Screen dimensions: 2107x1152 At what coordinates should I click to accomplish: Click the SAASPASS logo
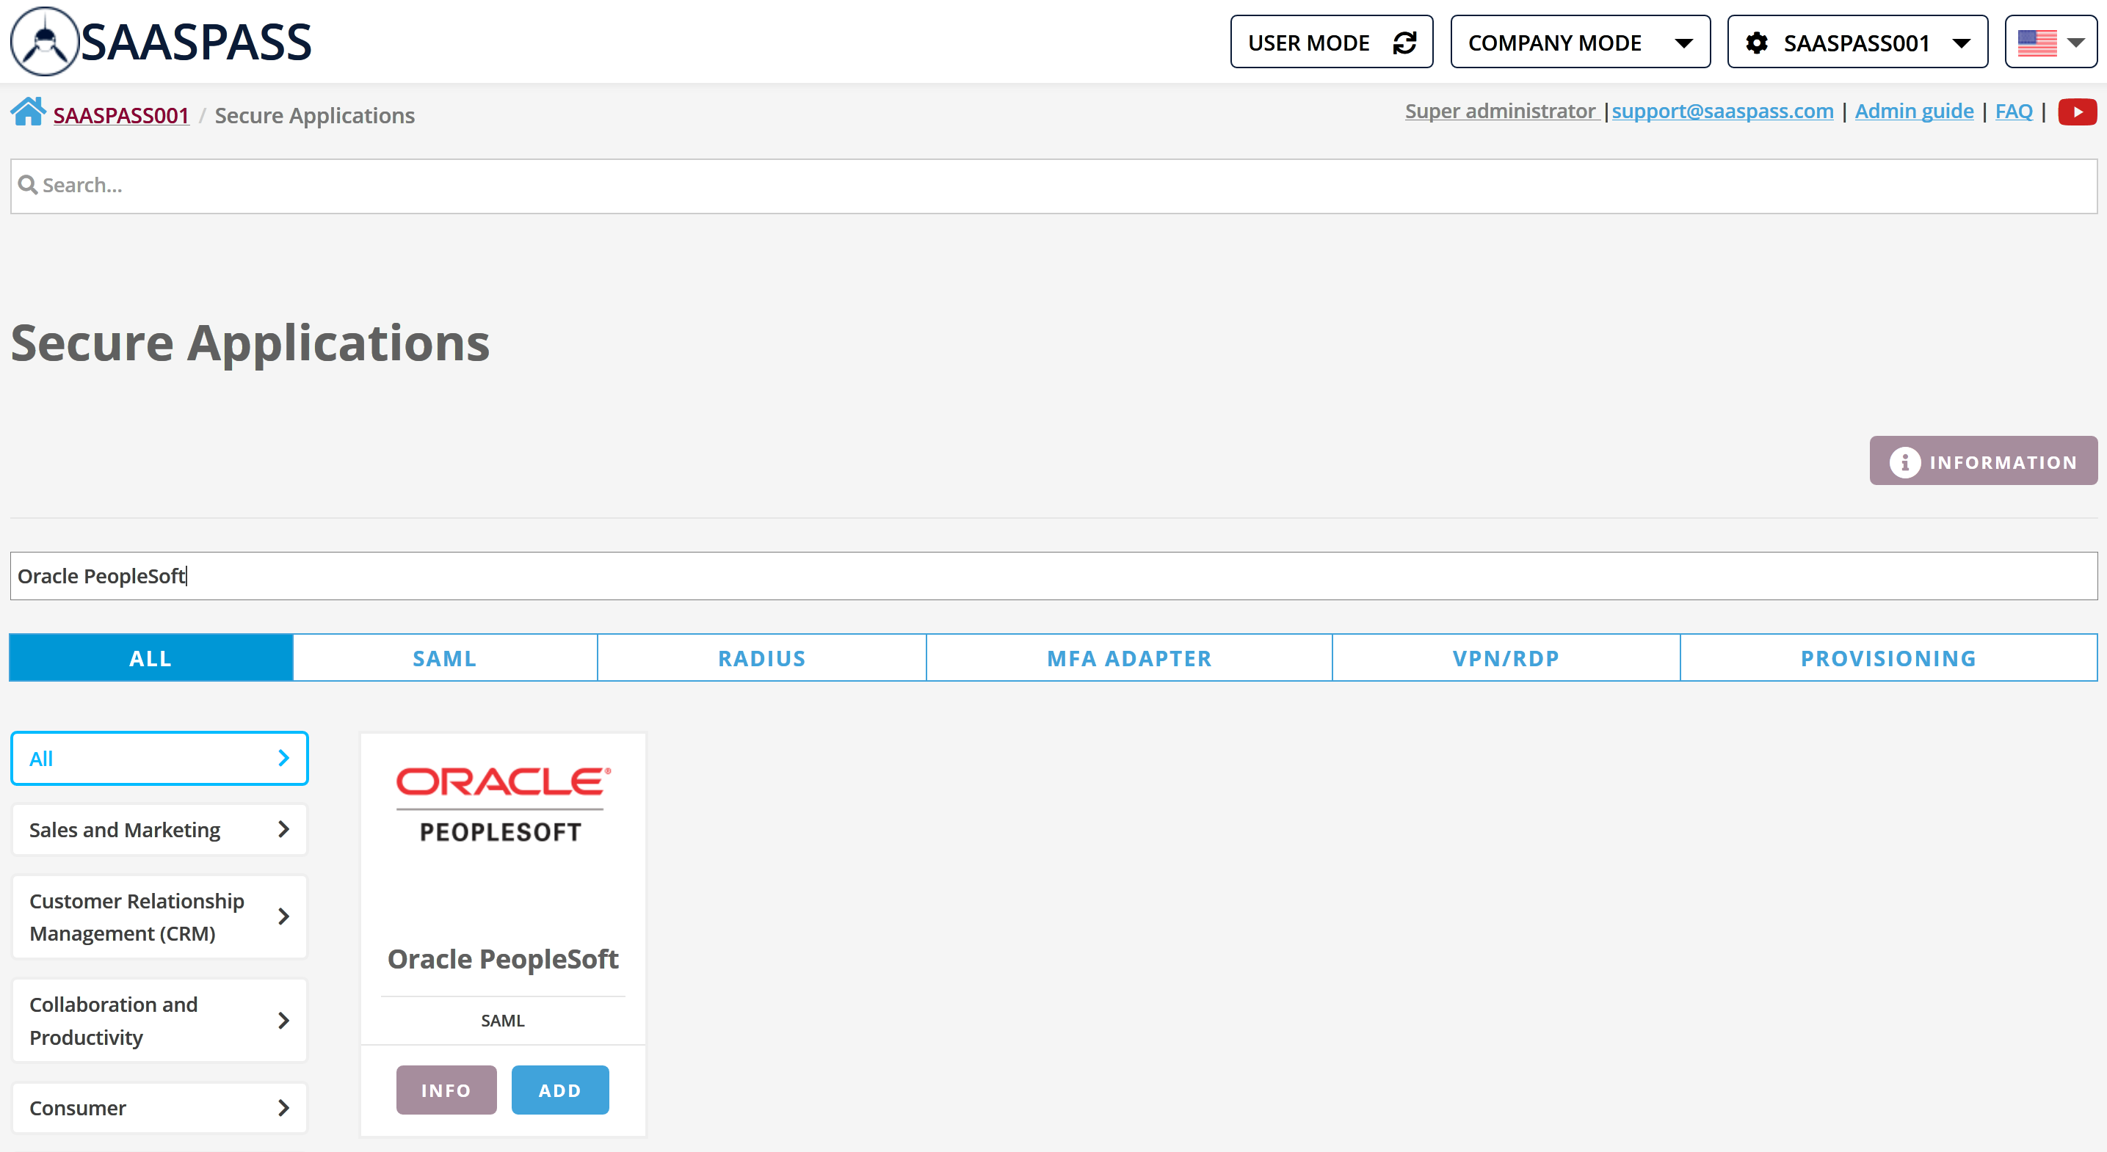pyautogui.click(x=159, y=41)
